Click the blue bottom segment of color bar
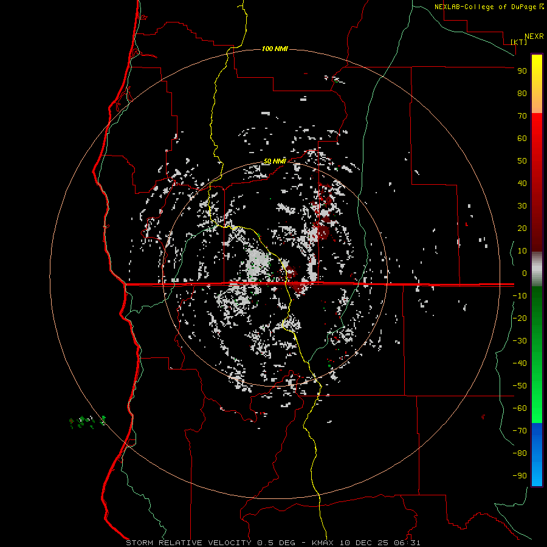The image size is (547, 547). [537, 454]
